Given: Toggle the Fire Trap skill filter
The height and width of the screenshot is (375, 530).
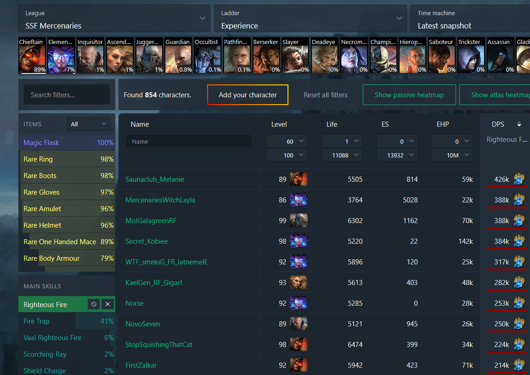Looking at the screenshot, I should tap(67, 321).
